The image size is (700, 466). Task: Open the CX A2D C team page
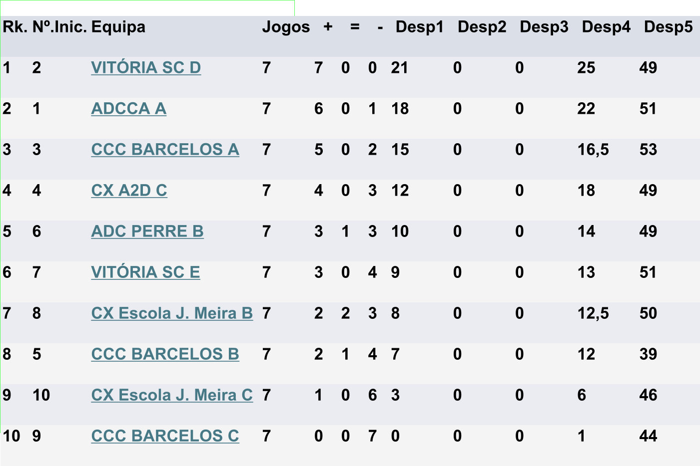(x=129, y=190)
